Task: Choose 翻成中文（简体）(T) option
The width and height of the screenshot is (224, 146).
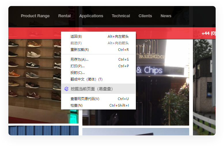Action: tap(98, 79)
